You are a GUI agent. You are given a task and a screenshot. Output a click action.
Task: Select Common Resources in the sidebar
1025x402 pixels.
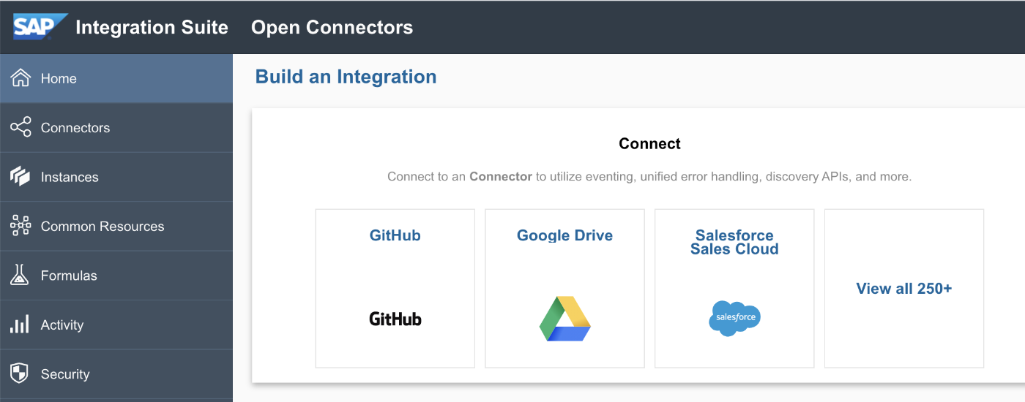point(116,226)
